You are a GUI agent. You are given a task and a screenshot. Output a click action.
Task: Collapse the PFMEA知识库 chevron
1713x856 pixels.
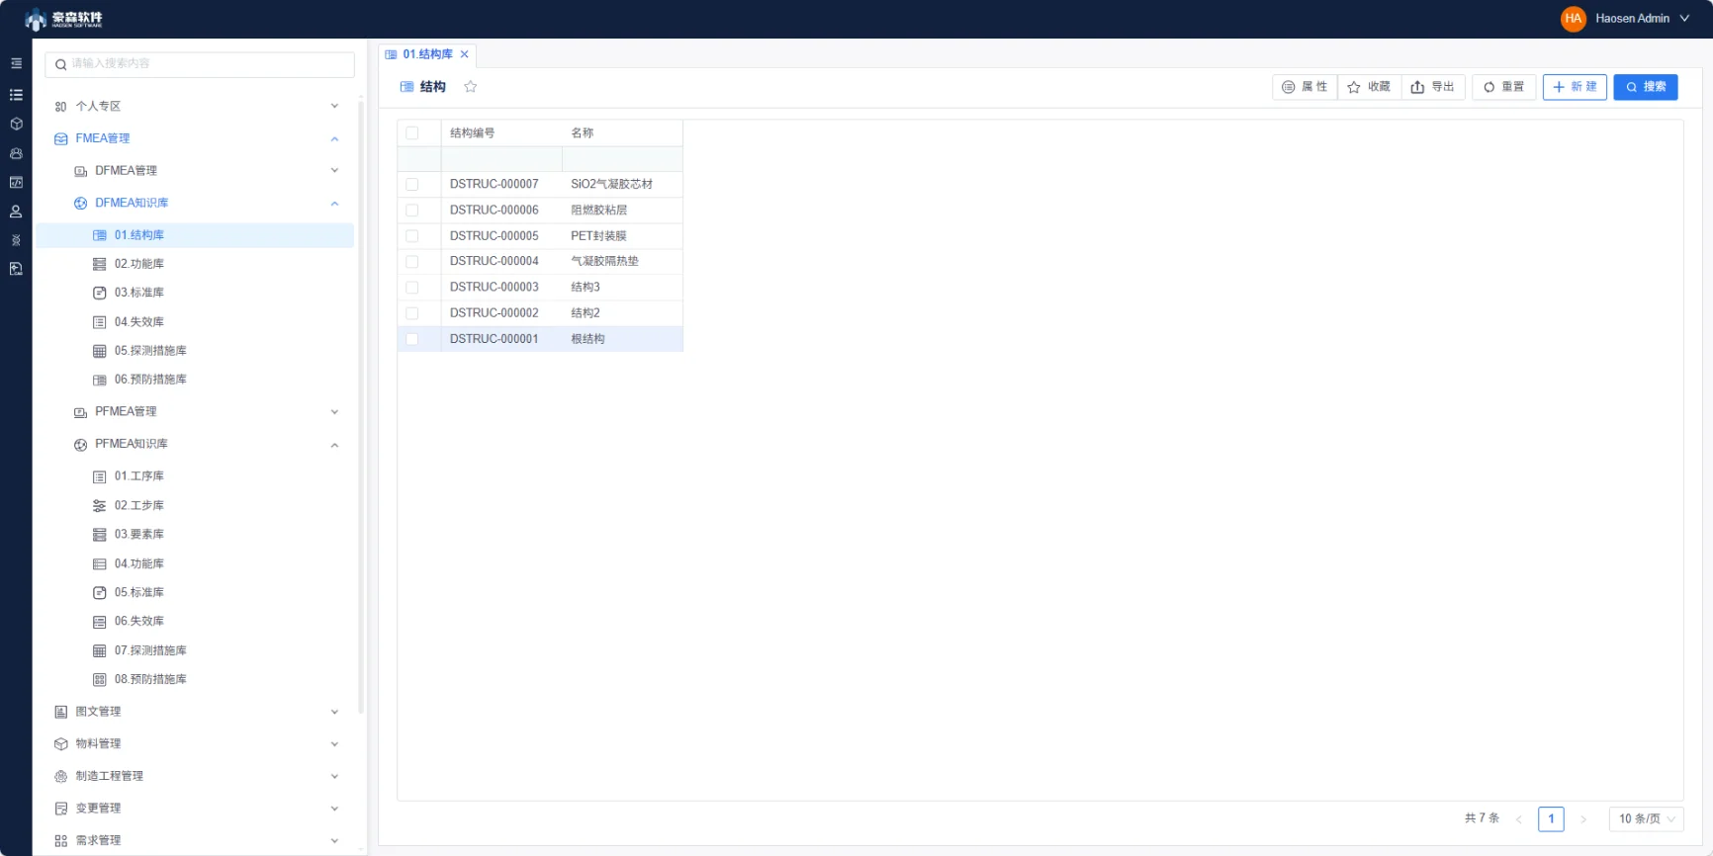(334, 446)
